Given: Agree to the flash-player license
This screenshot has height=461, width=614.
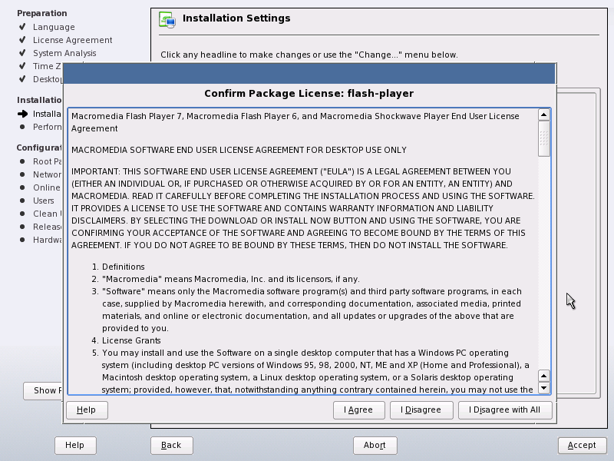Looking at the screenshot, I should 358,410.
